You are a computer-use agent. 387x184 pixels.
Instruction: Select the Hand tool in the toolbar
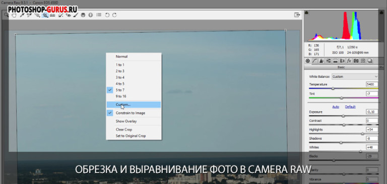(x=14, y=15)
